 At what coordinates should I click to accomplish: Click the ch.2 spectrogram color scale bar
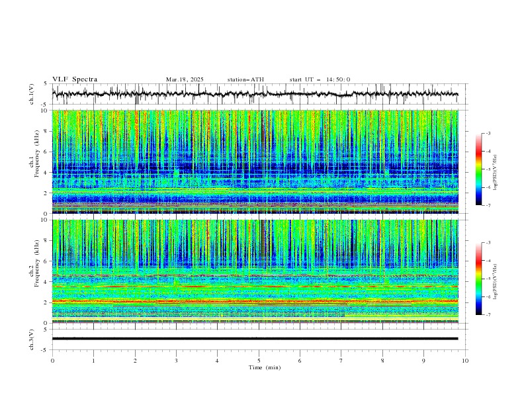(x=478, y=279)
